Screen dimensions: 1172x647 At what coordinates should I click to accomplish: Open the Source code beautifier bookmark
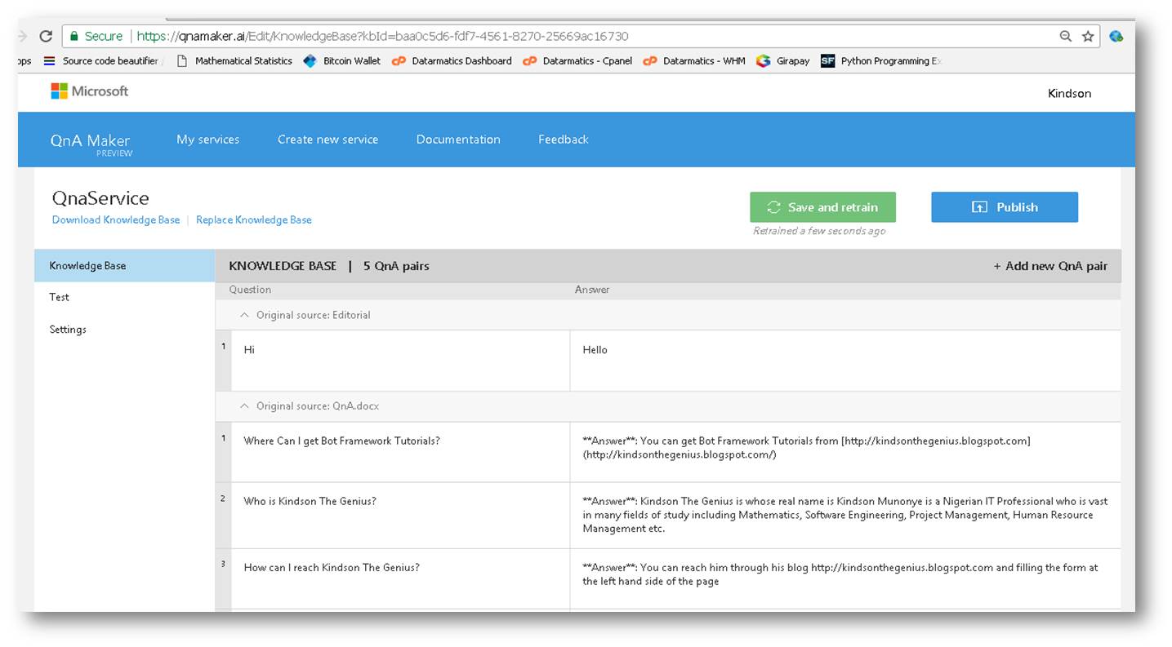(103, 61)
